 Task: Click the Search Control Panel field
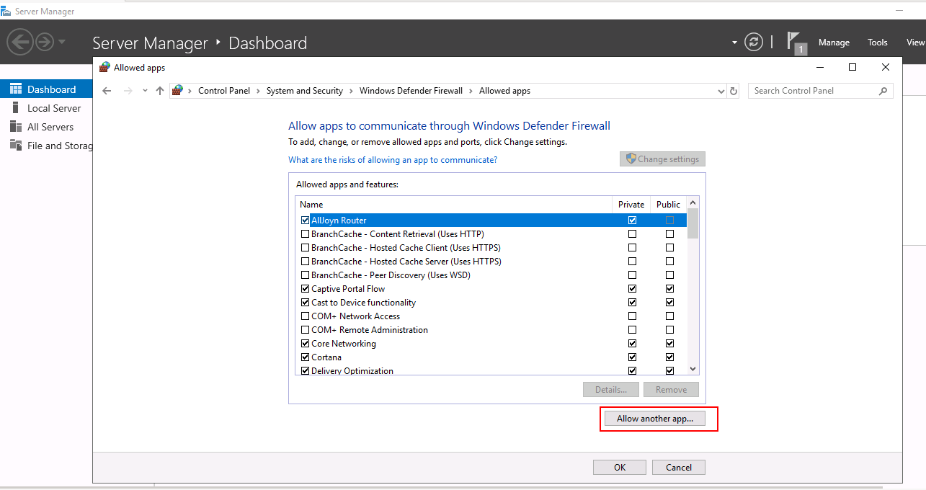click(821, 91)
